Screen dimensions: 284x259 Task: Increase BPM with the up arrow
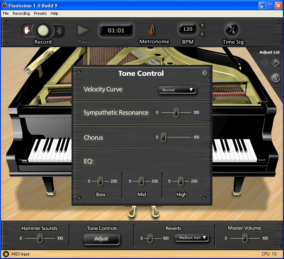point(202,25)
